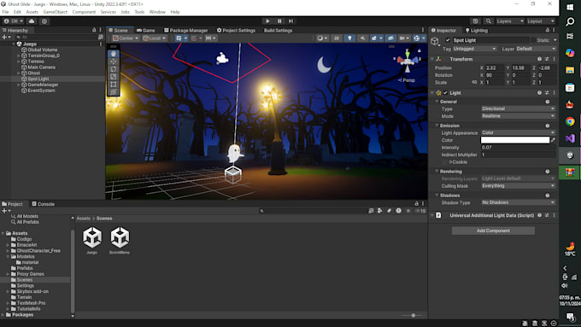This screenshot has width=581, height=327.
Task: Click the Add Component button
Action: (x=493, y=231)
